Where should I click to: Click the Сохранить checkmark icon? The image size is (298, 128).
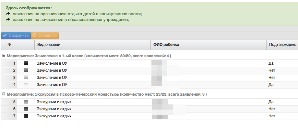tap(5, 36)
